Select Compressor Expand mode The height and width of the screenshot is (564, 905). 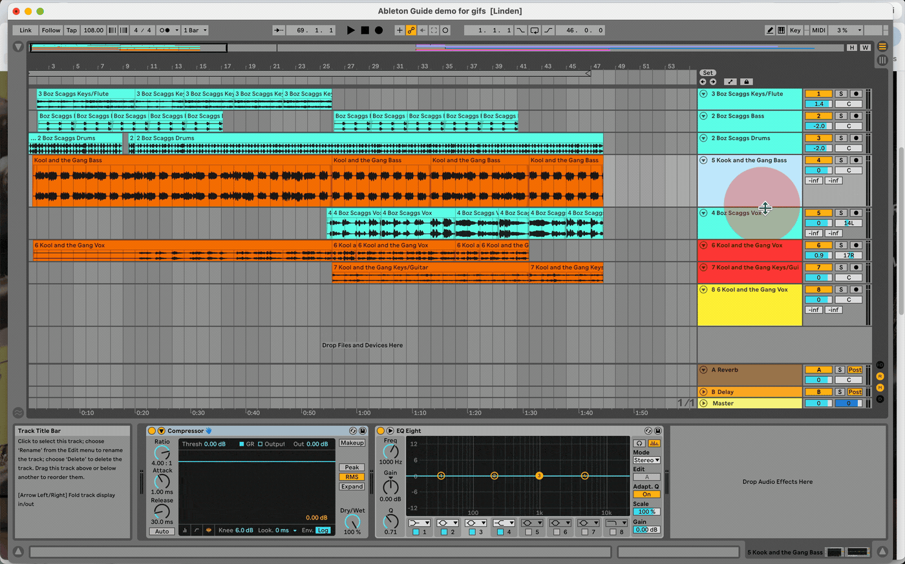coord(352,486)
